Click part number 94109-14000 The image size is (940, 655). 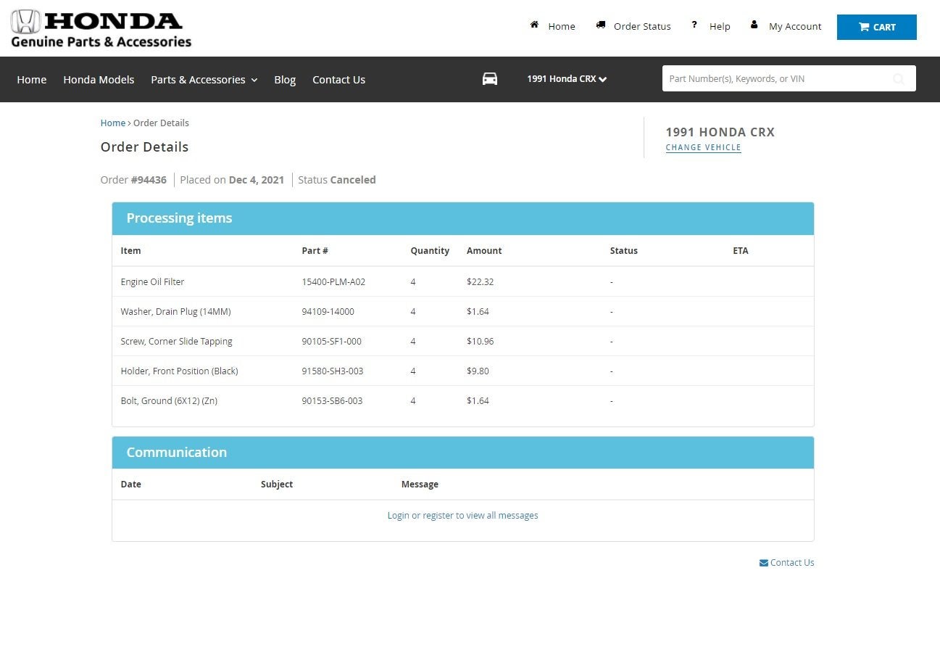point(328,311)
